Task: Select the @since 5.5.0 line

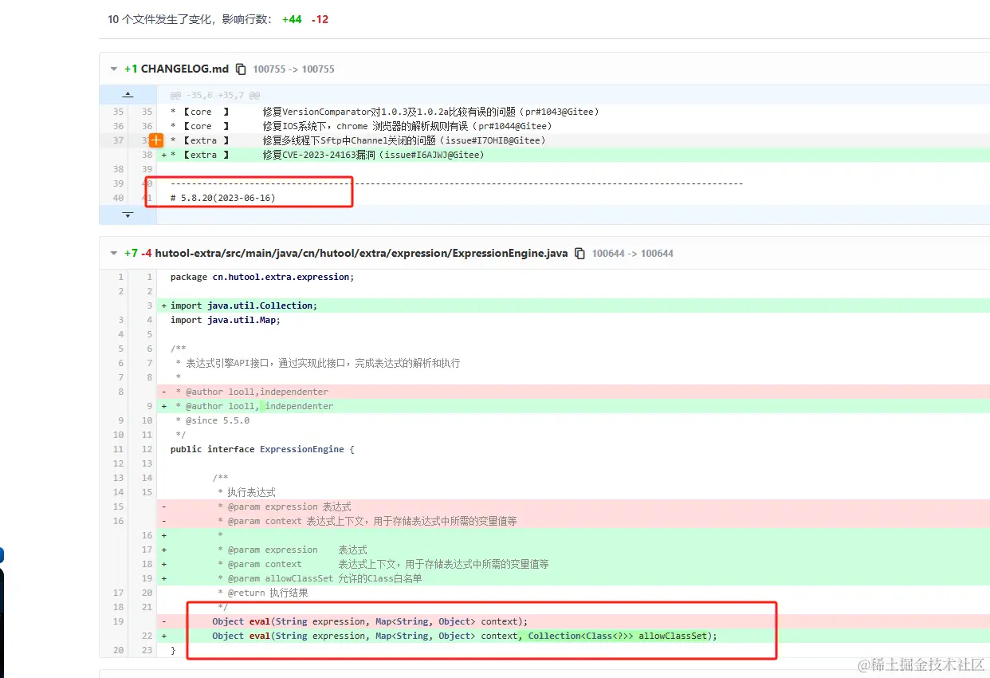Action: pyautogui.click(x=212, y=420)
